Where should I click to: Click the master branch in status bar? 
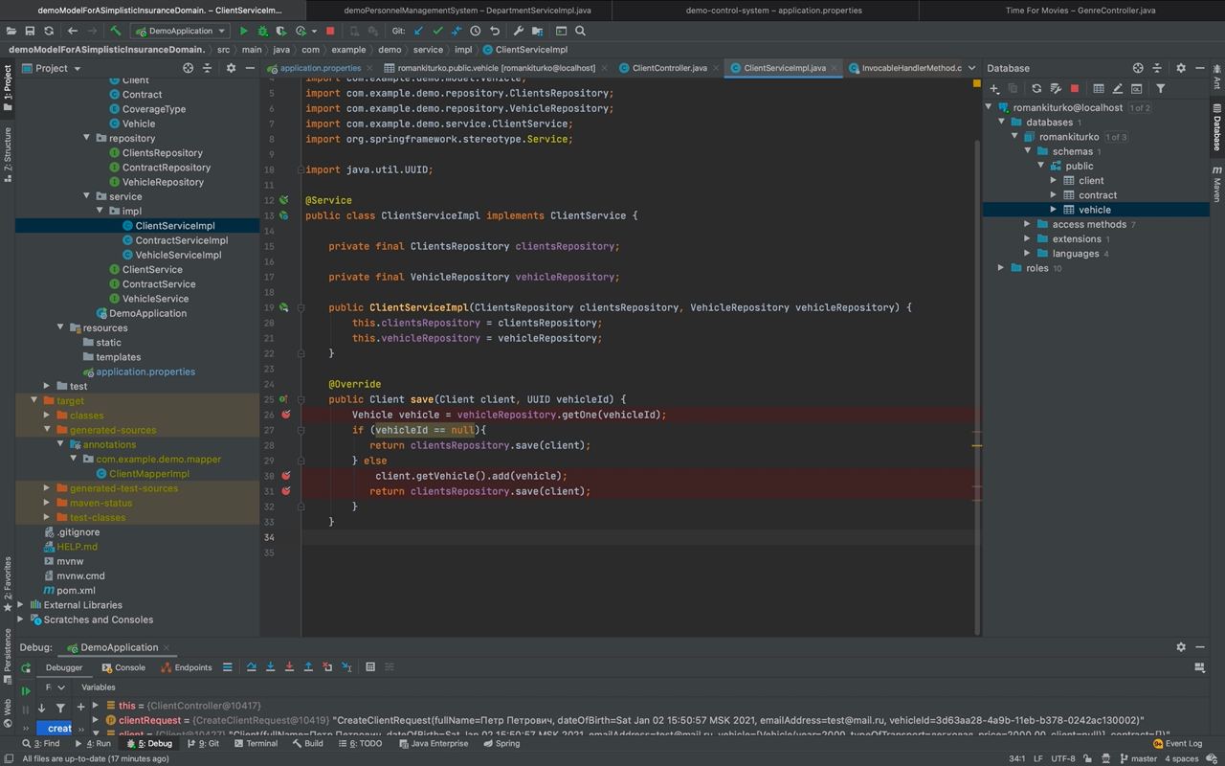tap(1138, 758)
